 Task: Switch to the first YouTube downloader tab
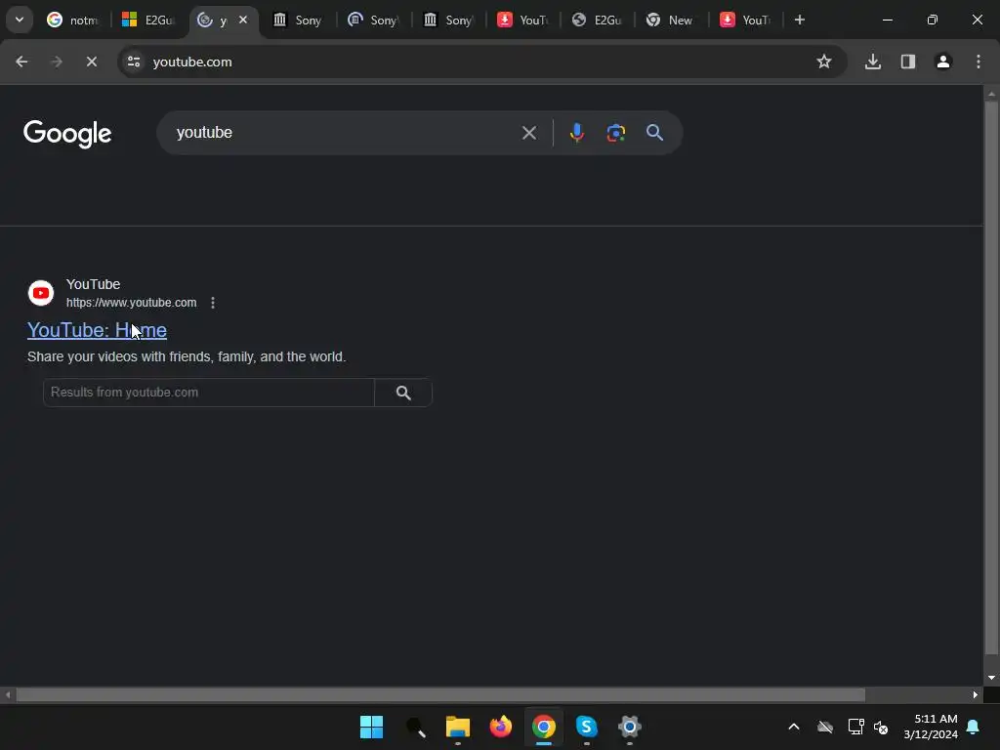522,20
